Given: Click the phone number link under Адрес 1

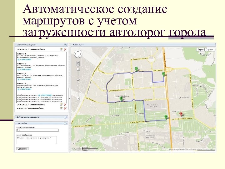Looking at the screenshot, I should click(x=24, y=59).
